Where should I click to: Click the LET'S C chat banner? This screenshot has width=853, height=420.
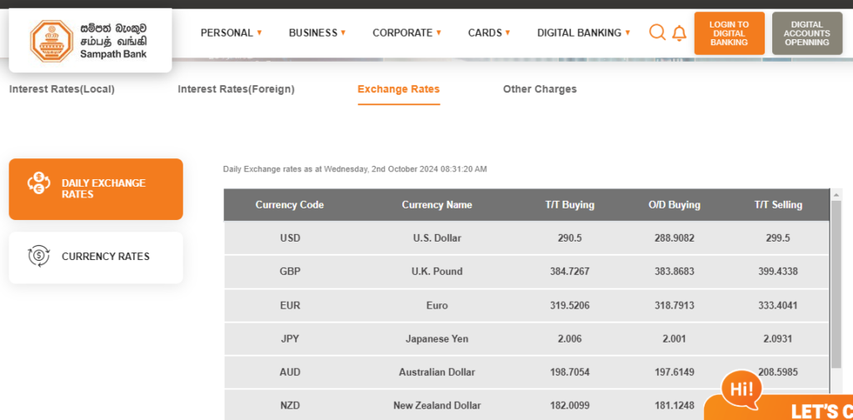pos(779,408)
